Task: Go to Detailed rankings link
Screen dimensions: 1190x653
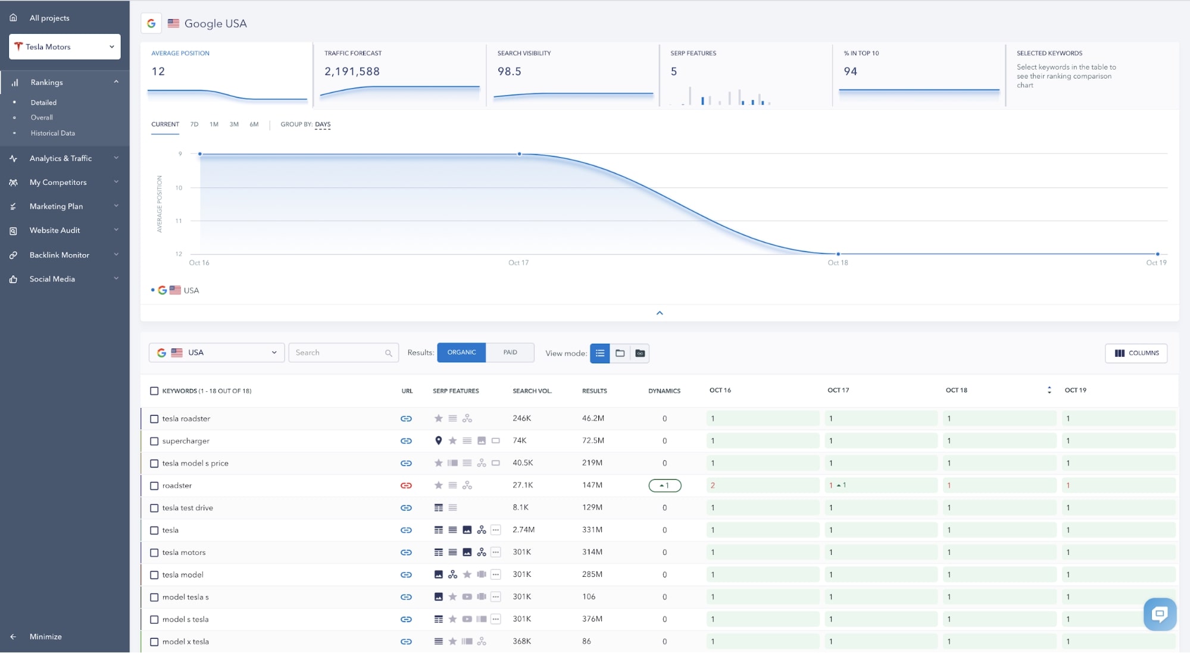Action: tap(43, 103)
